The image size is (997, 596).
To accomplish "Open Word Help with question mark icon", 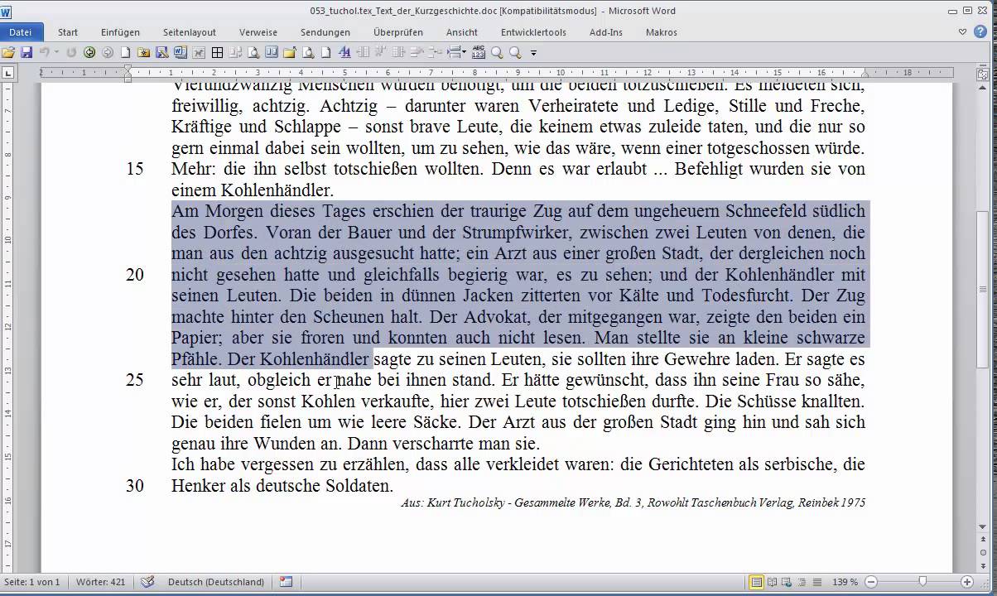I will pyautogui.click(x=982, y=32).
